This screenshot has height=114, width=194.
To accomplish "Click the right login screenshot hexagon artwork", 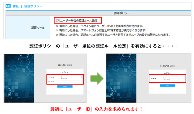I will (x=121, y=78).
